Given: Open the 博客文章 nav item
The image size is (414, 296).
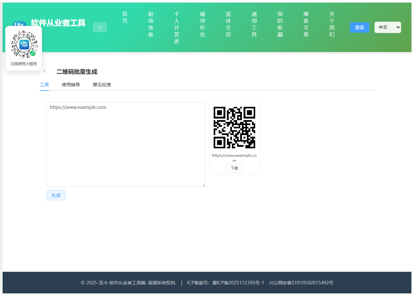Looking at the screenshot, I should click(306, 24).
